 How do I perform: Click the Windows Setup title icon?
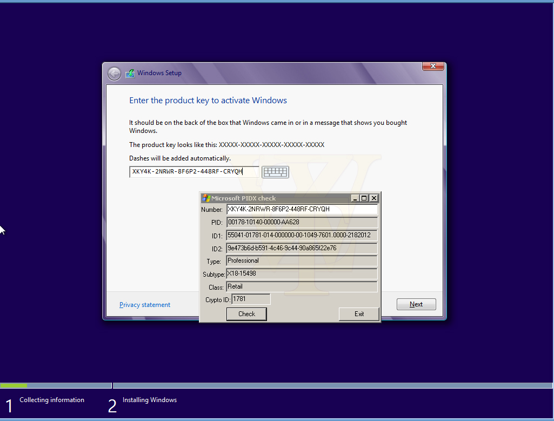(130, 73)
